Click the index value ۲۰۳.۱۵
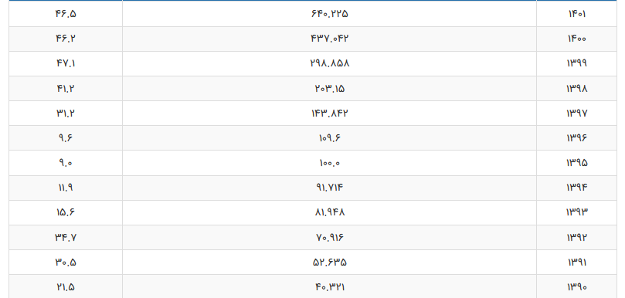The width and height of the screenshot is (625, 298). point(329,89)
